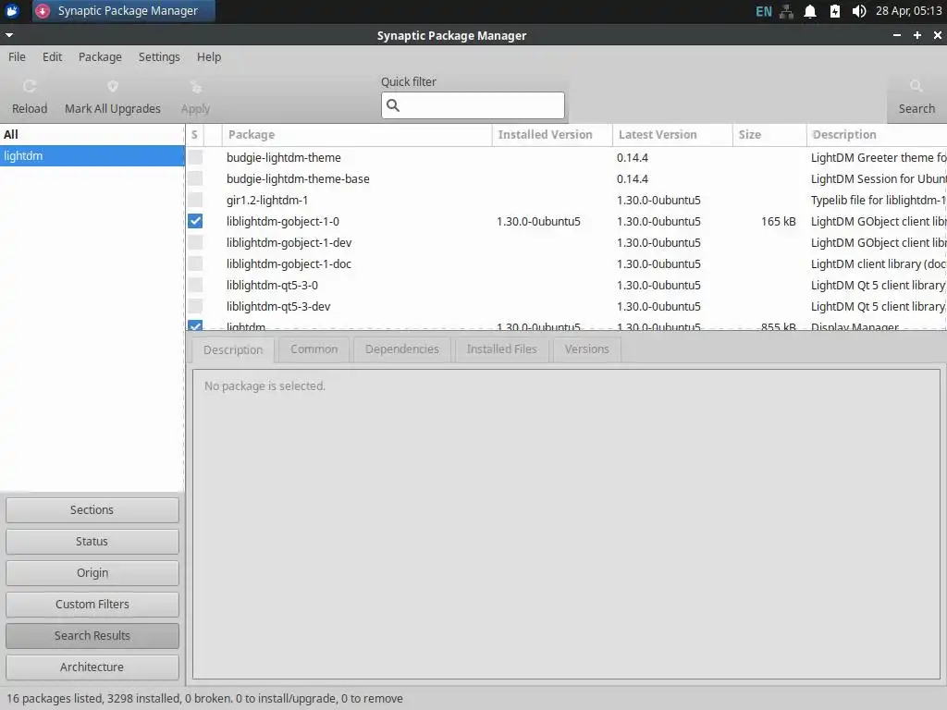This screenshot has width=947, height=710.
Task: Open the window menu arrow in titlebar
Action: click(9, 35)
